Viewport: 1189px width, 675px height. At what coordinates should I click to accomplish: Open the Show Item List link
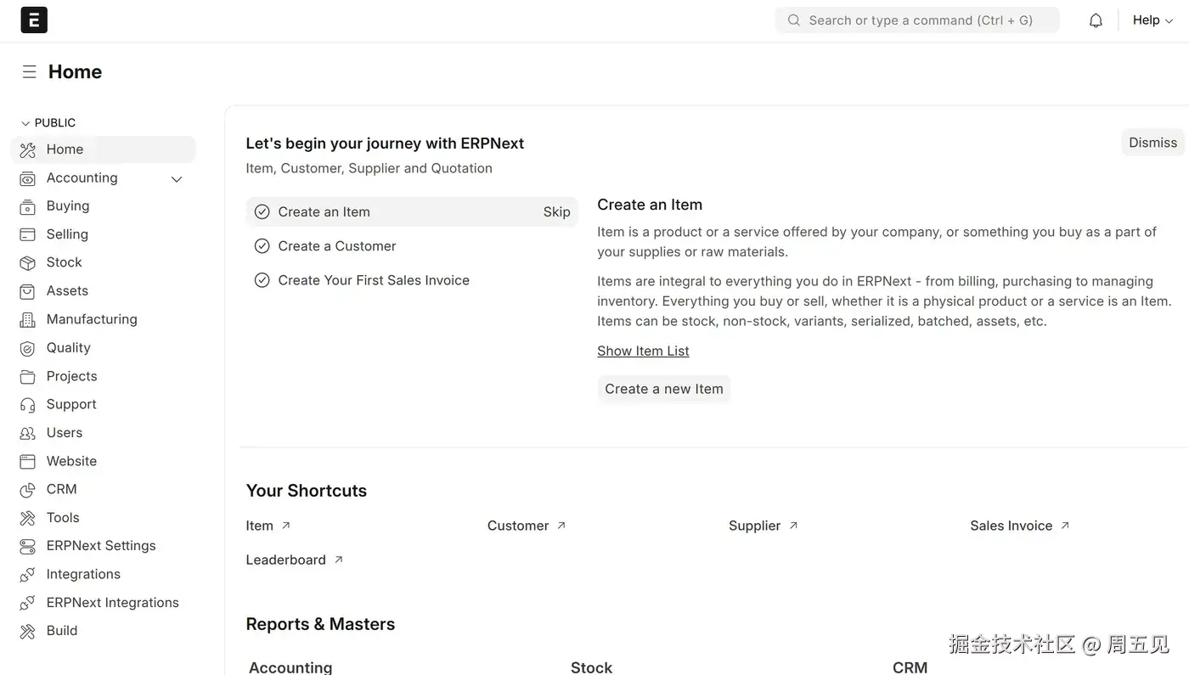[643, 351]
